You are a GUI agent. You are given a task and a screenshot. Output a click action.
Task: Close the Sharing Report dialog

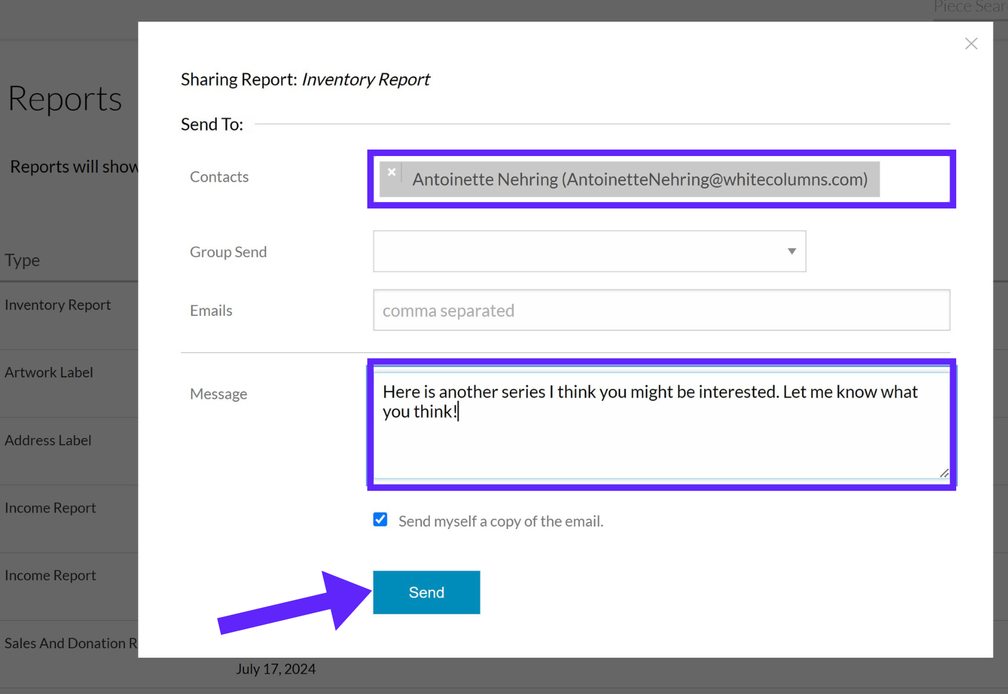(x=970, y=43)
